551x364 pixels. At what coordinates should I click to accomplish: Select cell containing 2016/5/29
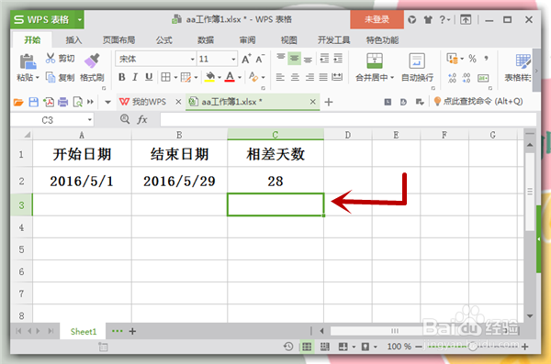click(x=179, y=181)
